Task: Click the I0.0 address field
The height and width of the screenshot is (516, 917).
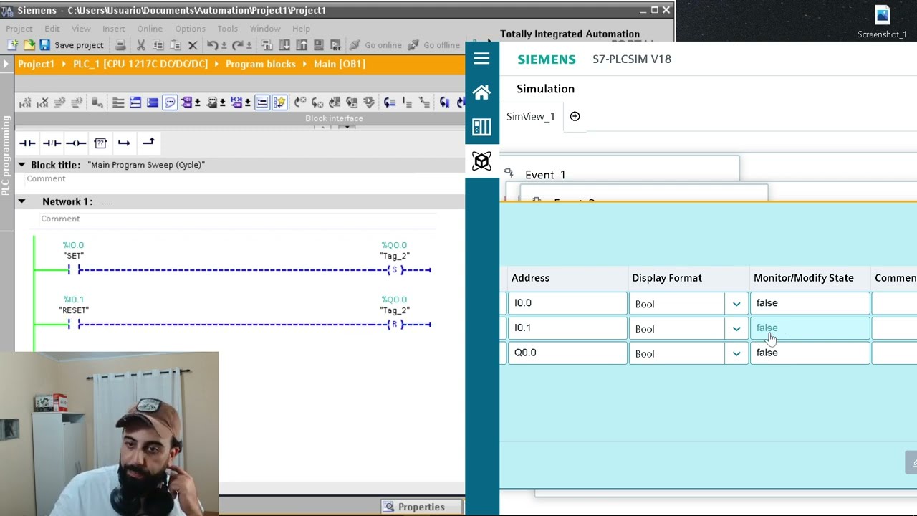Action: [567, 303]
